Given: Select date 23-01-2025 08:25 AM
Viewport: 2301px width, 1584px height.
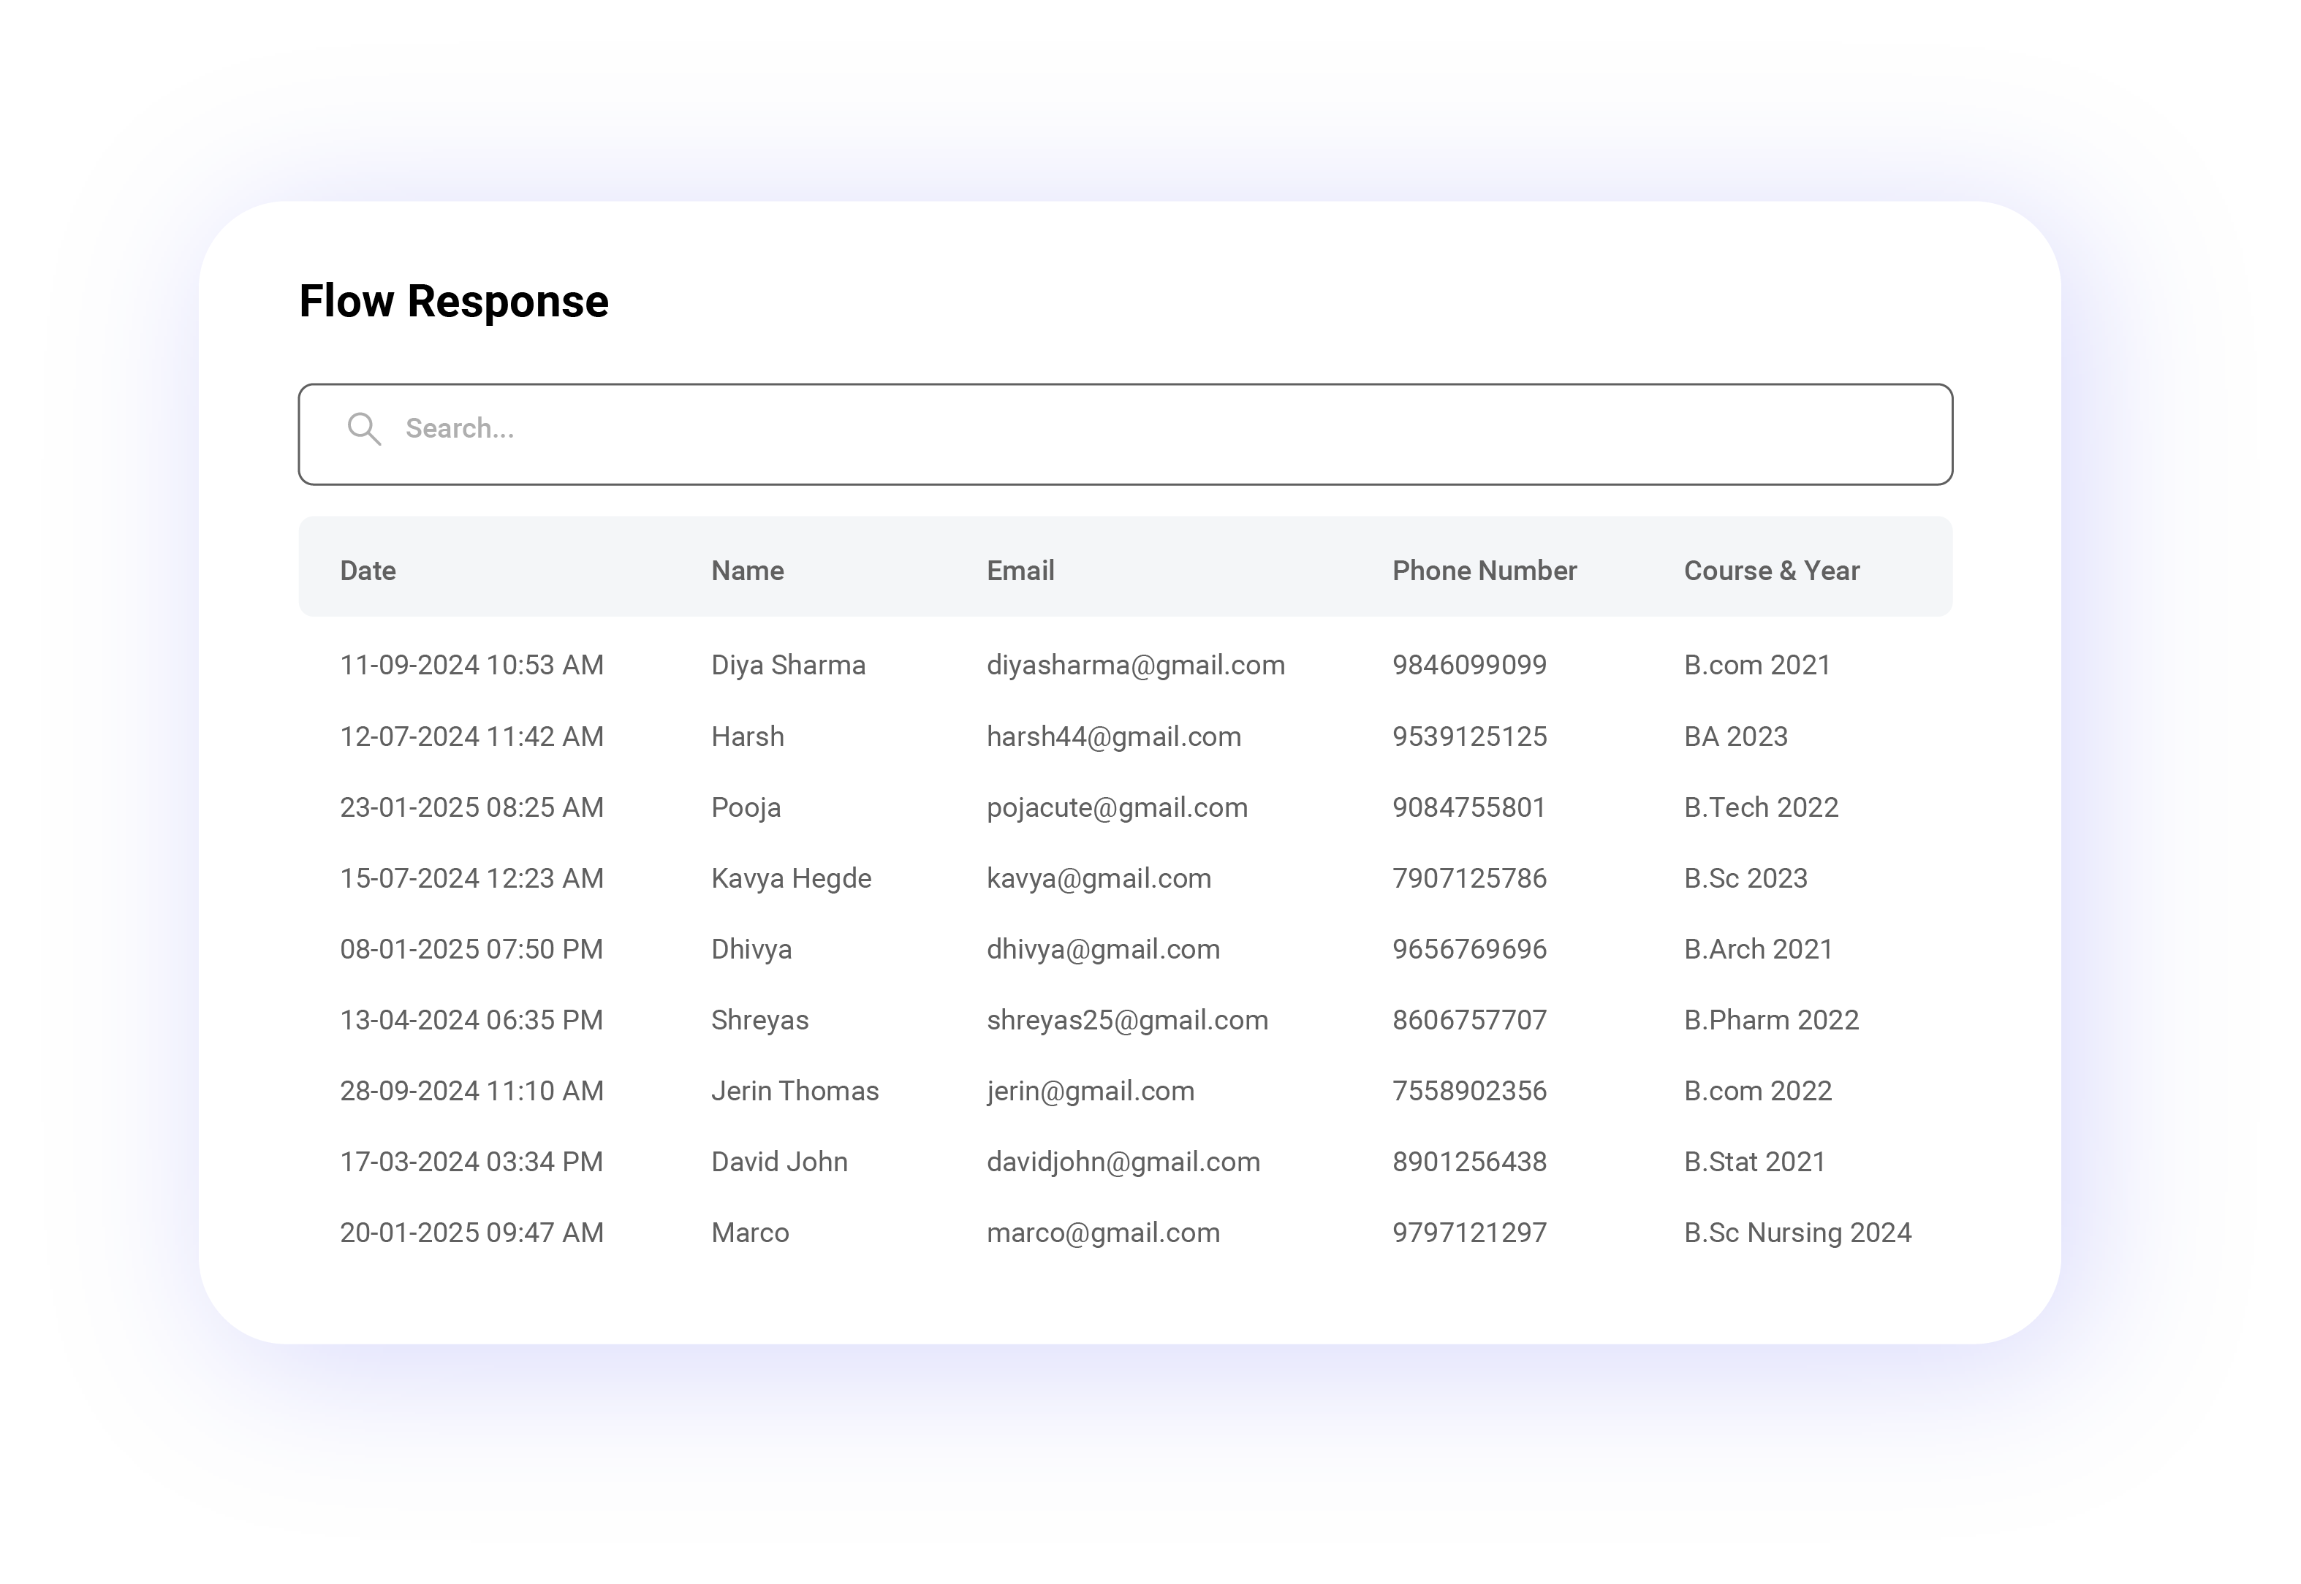Looking at the screenshot, I should [471, 807].
